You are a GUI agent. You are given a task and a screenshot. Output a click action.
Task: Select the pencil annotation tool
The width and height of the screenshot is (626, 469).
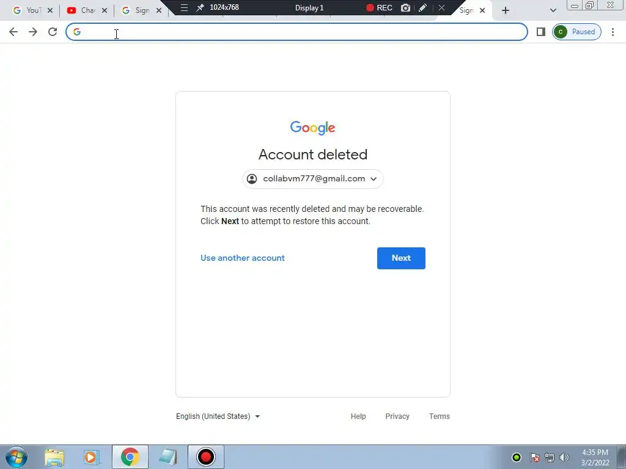point(423,7)
